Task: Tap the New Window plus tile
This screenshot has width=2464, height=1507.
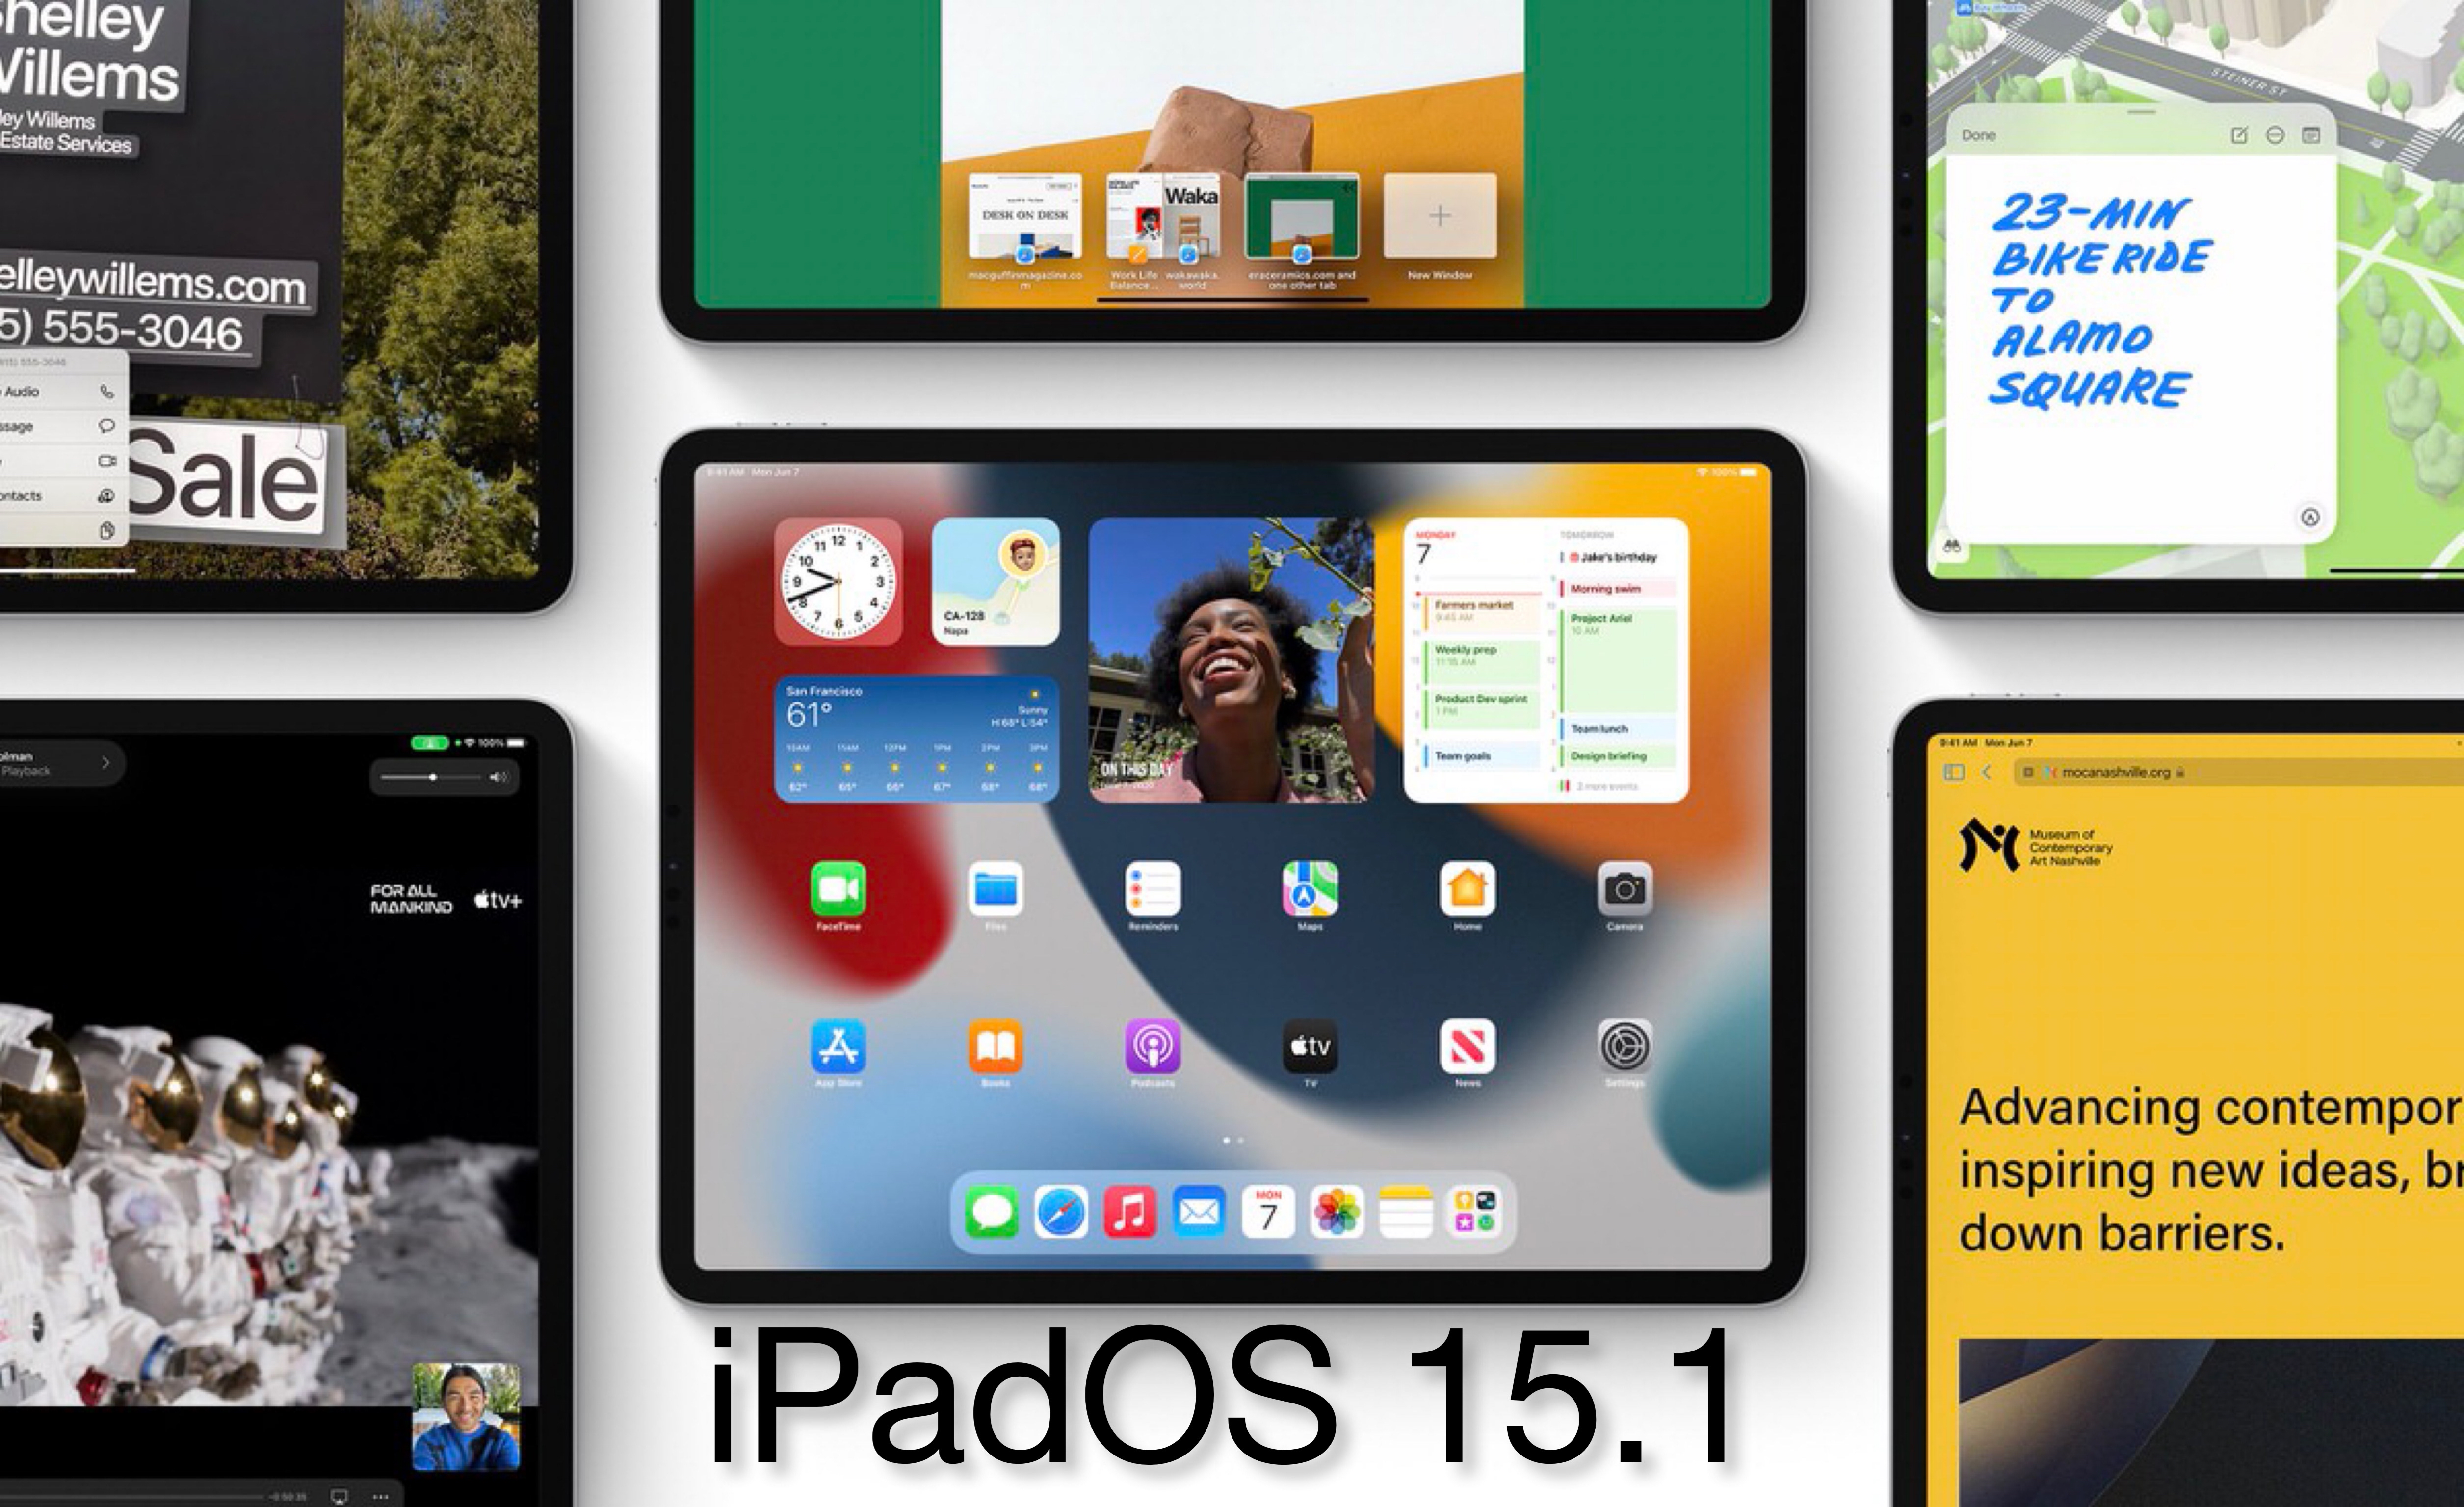Action: click(1440, 216)
